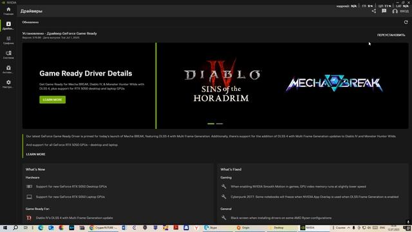Screen dimensions: 412x232
Task: Click the ПЕРЕУСТАНОВИТЬ (Reinstall) button
Action: pos(391,35)
